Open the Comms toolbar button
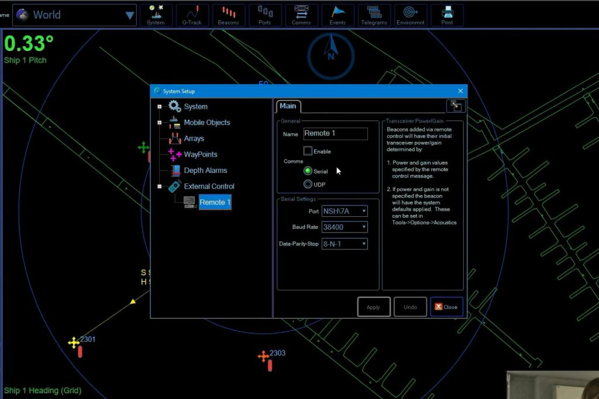Image resolution: width=599 pixels, height=399 pixels. (301, 15)
